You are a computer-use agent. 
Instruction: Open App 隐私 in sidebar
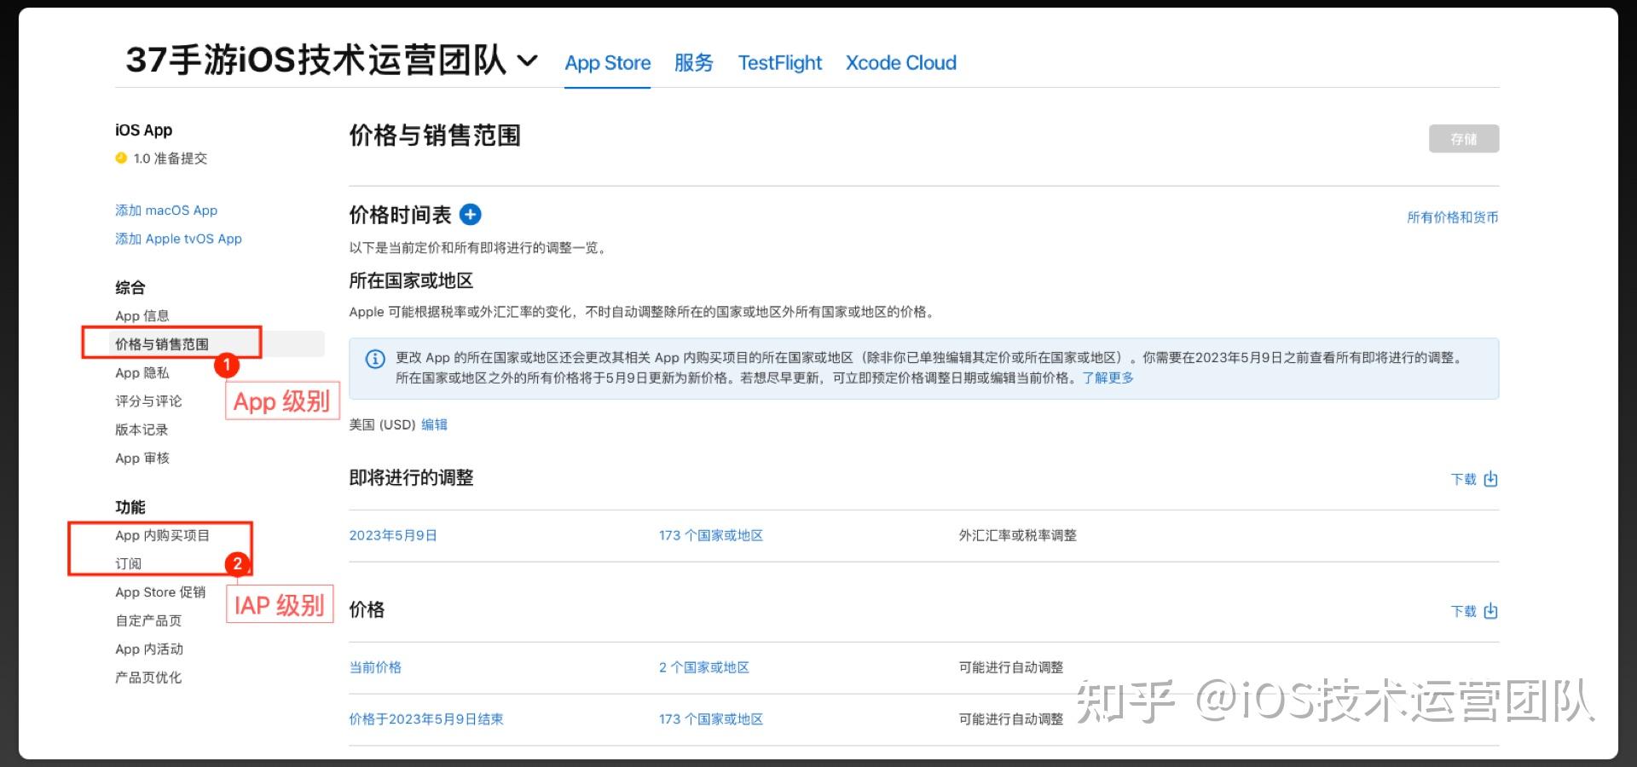click(x=142, y=373)
